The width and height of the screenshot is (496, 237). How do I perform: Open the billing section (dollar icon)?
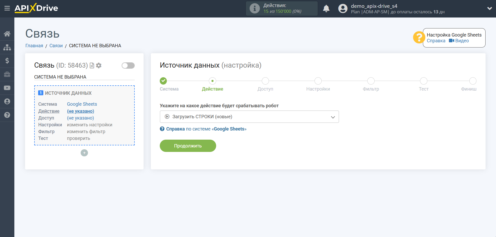[7, 61]
